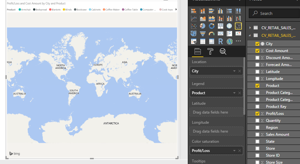Image resolution: width=300 pixels, height=164 pixels.
Task: Check the Quantity field checkbox
Action: 257,121
